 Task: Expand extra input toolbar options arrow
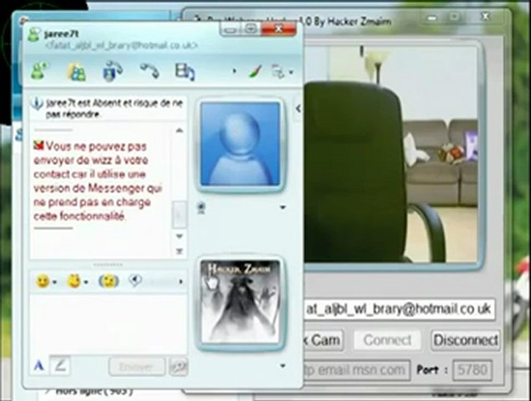181,281
